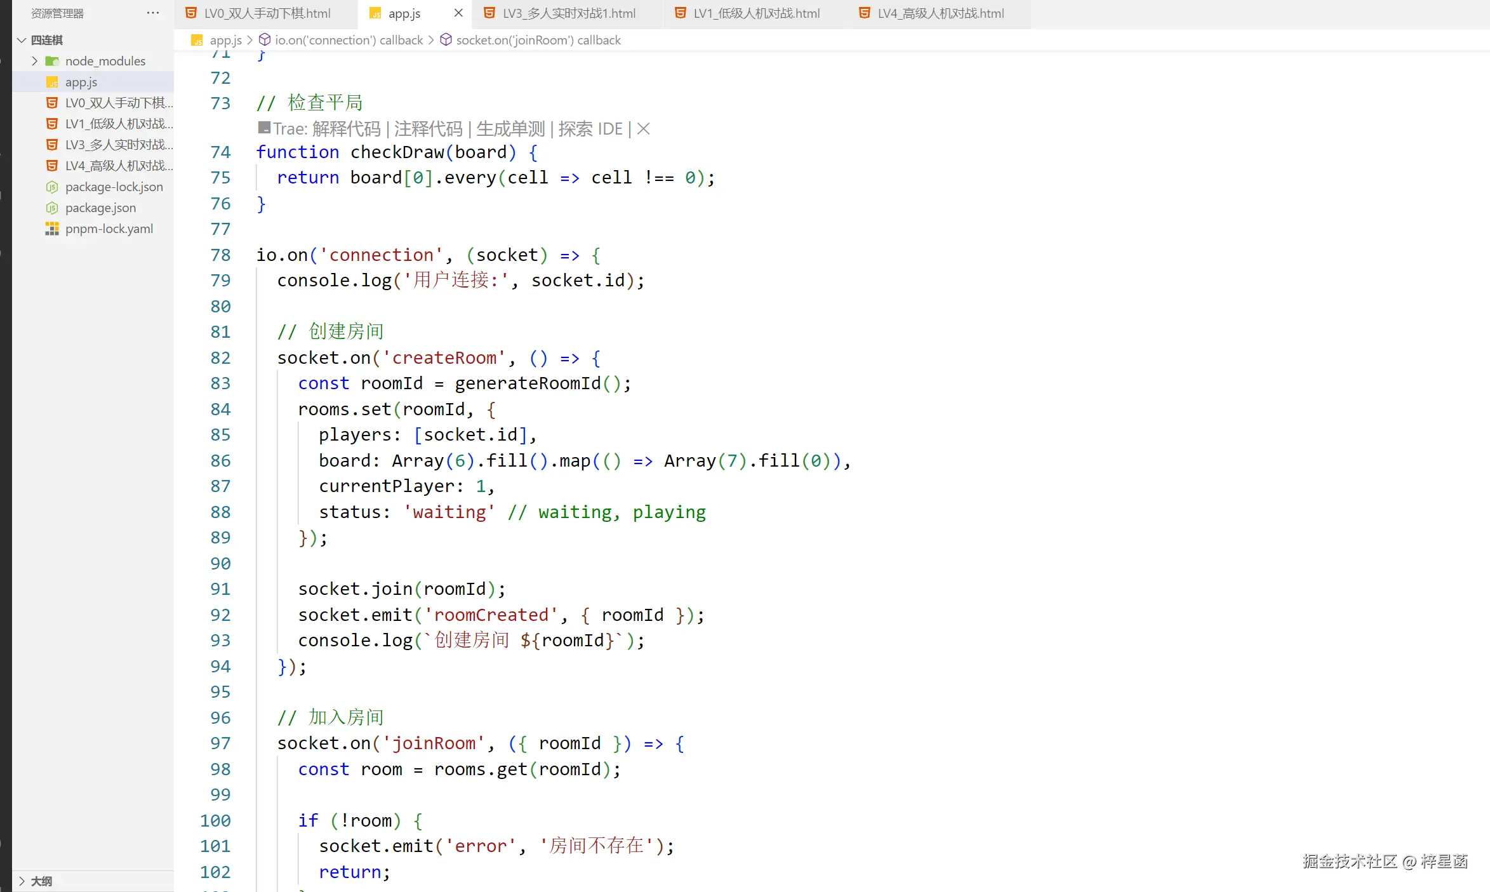Close the app.js editor tab

click(458, 13)
